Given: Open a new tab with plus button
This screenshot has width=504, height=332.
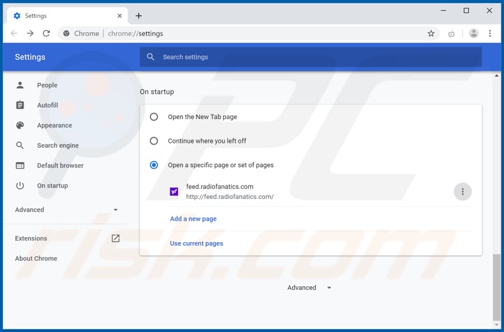Looking at the screenshot, I should pos(138,16).
